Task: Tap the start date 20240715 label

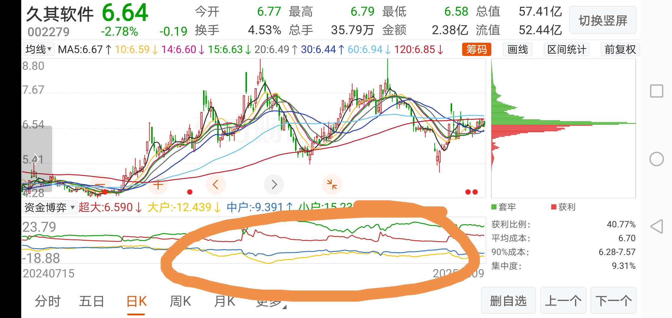Action: [49, 274]
